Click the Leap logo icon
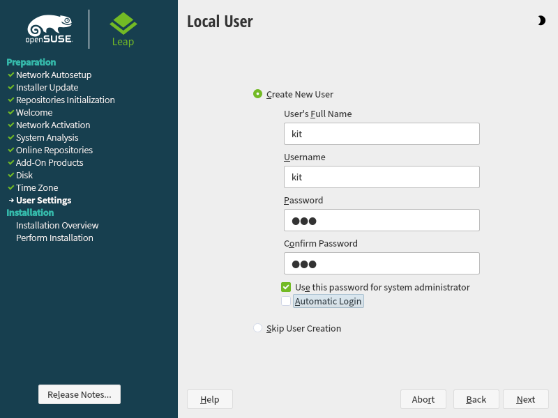This screenshot has height=418, width=558. (x=123, y=24)
